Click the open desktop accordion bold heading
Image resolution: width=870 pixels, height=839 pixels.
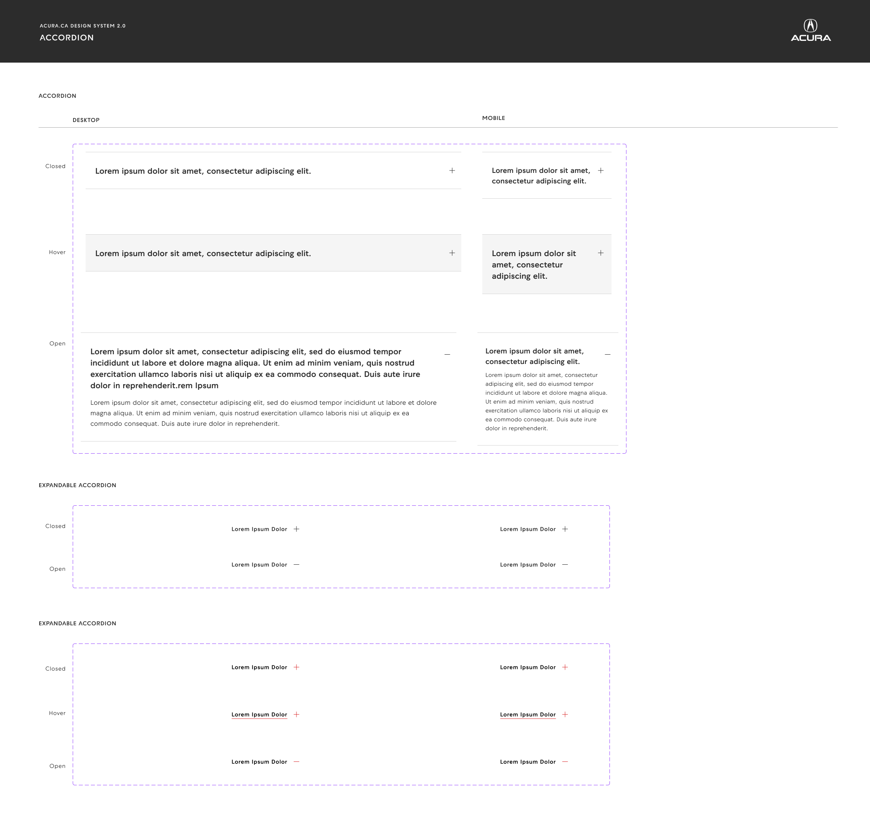pos(255,368)
